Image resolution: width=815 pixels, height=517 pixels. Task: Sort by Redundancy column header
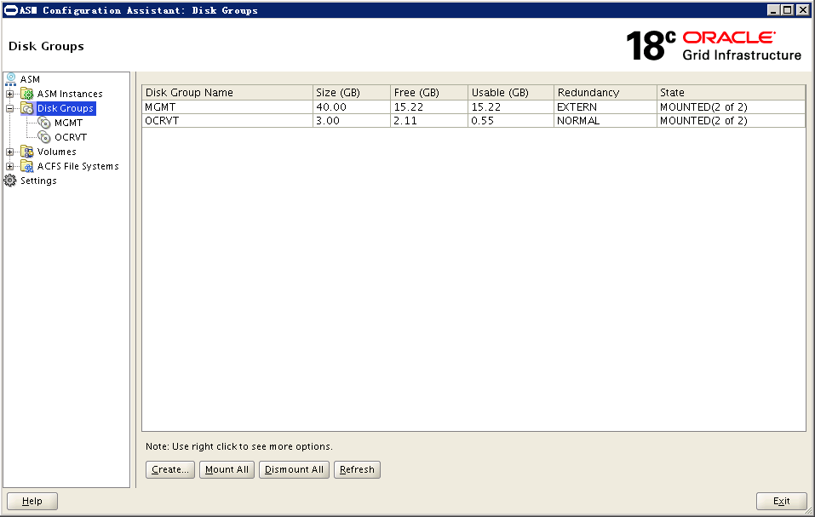(x=606, y=93)
